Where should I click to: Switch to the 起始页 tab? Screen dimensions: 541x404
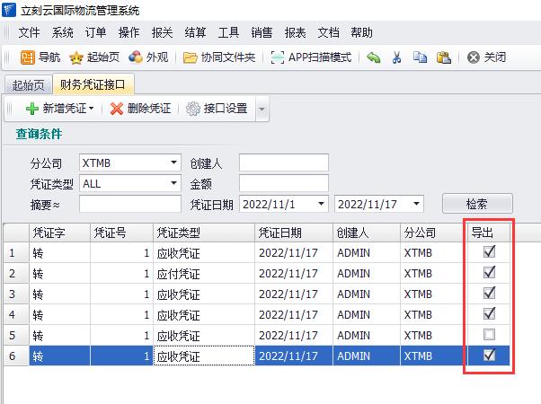27,85
